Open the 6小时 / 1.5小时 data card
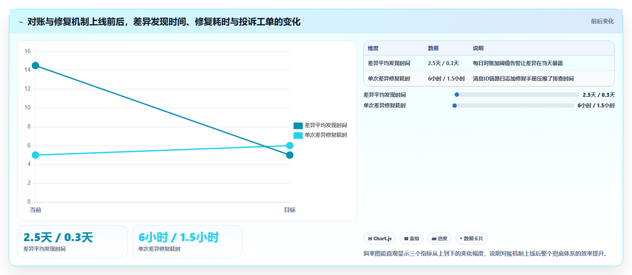This screenshot has height=275, width=632. pos(187,242)
